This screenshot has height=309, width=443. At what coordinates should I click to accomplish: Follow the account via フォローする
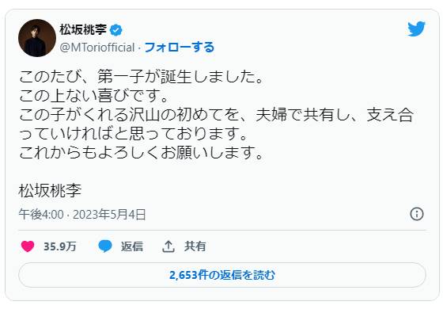pos(180,48)
